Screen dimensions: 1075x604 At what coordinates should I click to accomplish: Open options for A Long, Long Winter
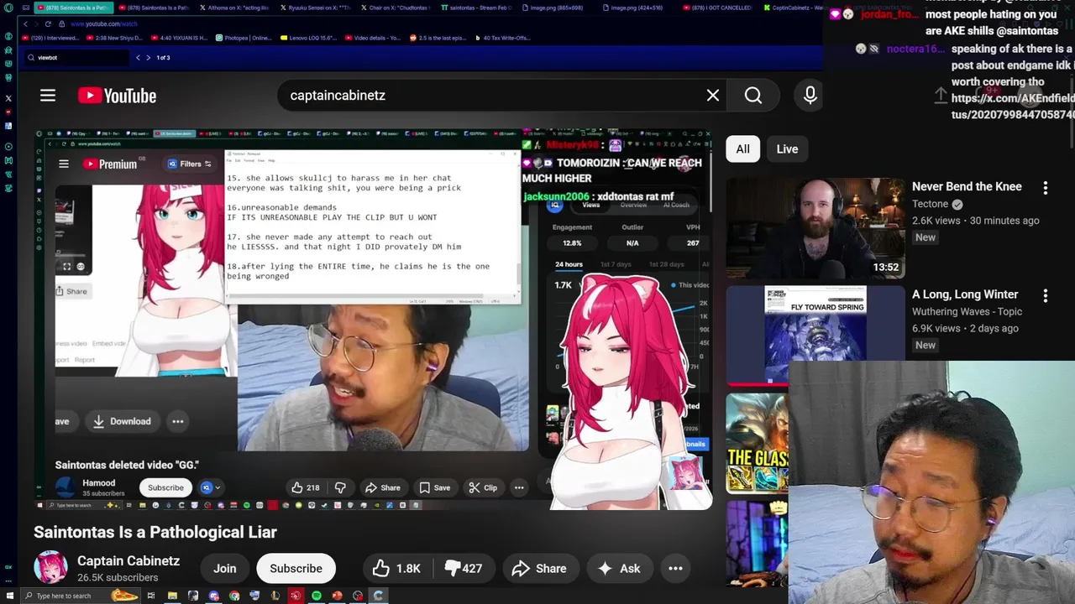[x=1046, y=295]
